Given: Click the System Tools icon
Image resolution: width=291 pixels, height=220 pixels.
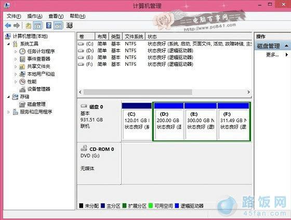Looking at the screenshot, I should pos(15,44).
